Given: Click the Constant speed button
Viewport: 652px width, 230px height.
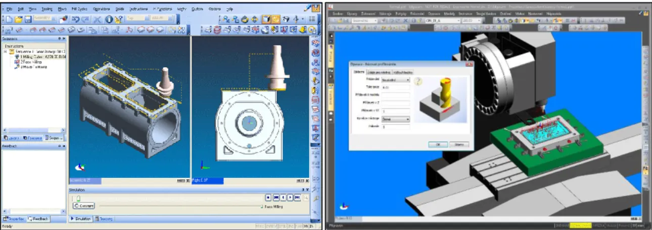Looking at the screenshot, I should click(83, 206).
